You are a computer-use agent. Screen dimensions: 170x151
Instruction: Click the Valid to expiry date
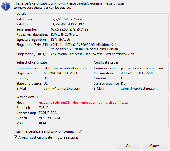coord(67,24)
